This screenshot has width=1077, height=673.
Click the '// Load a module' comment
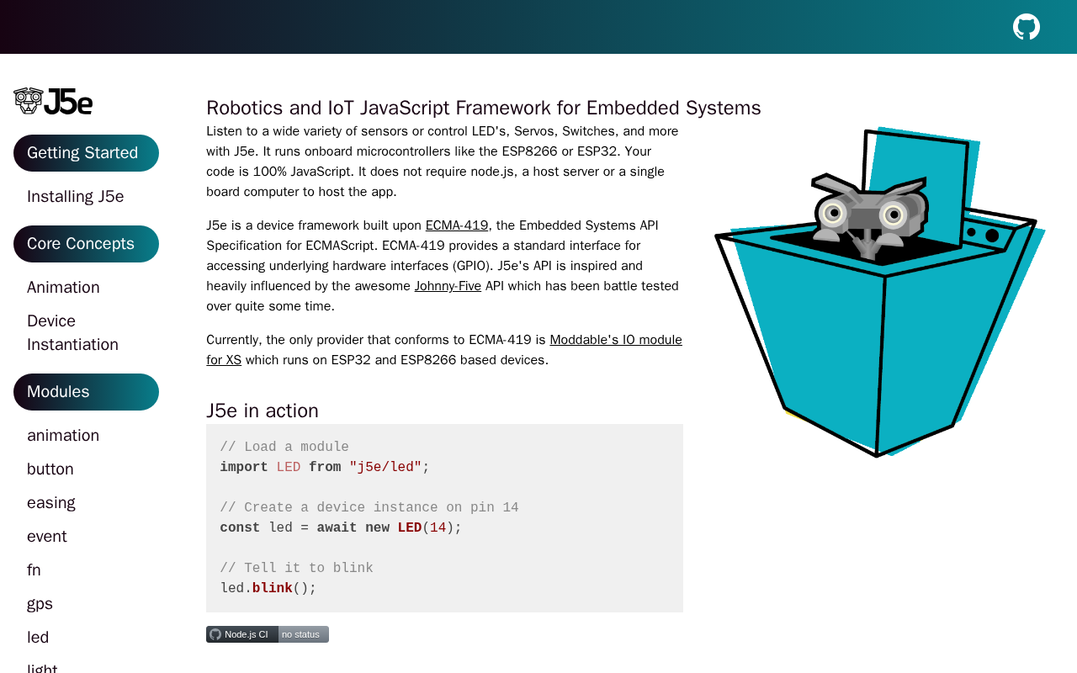coord(284,448)
